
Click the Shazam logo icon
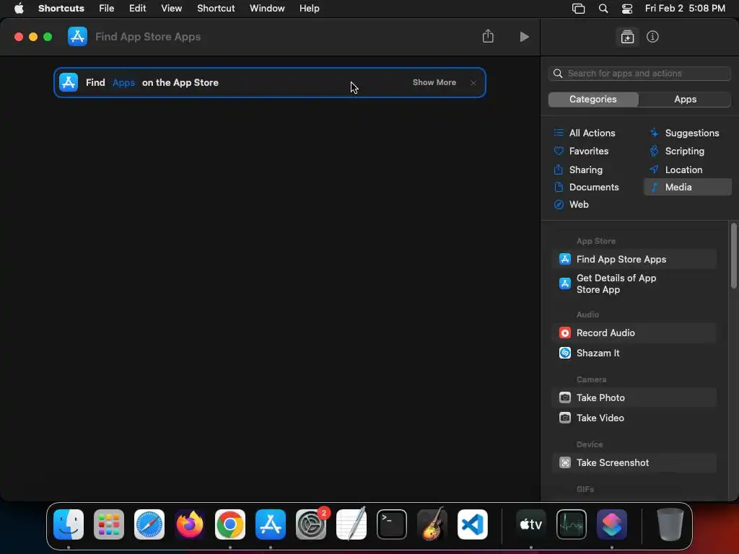point(564,353)
